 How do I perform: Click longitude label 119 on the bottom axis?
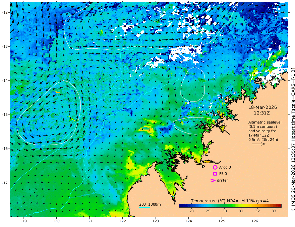coord(23,221)
